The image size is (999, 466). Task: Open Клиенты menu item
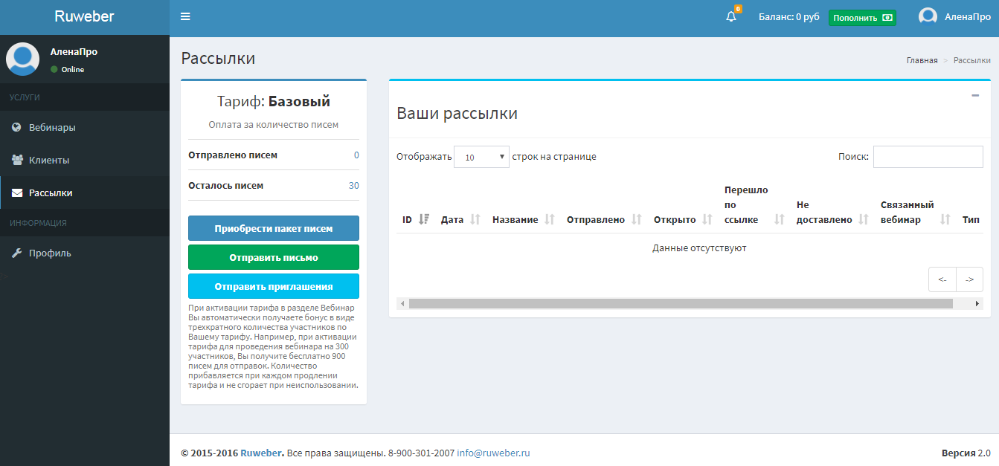85,160
